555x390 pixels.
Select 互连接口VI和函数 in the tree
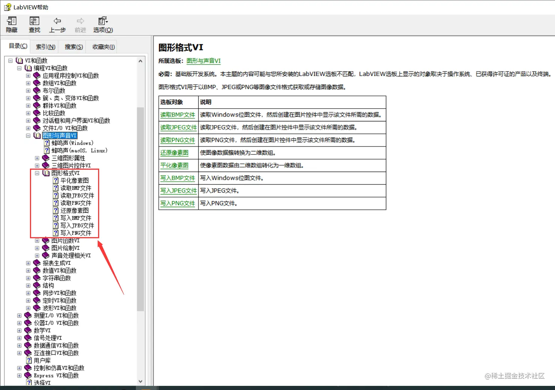(x=56, y=353)
